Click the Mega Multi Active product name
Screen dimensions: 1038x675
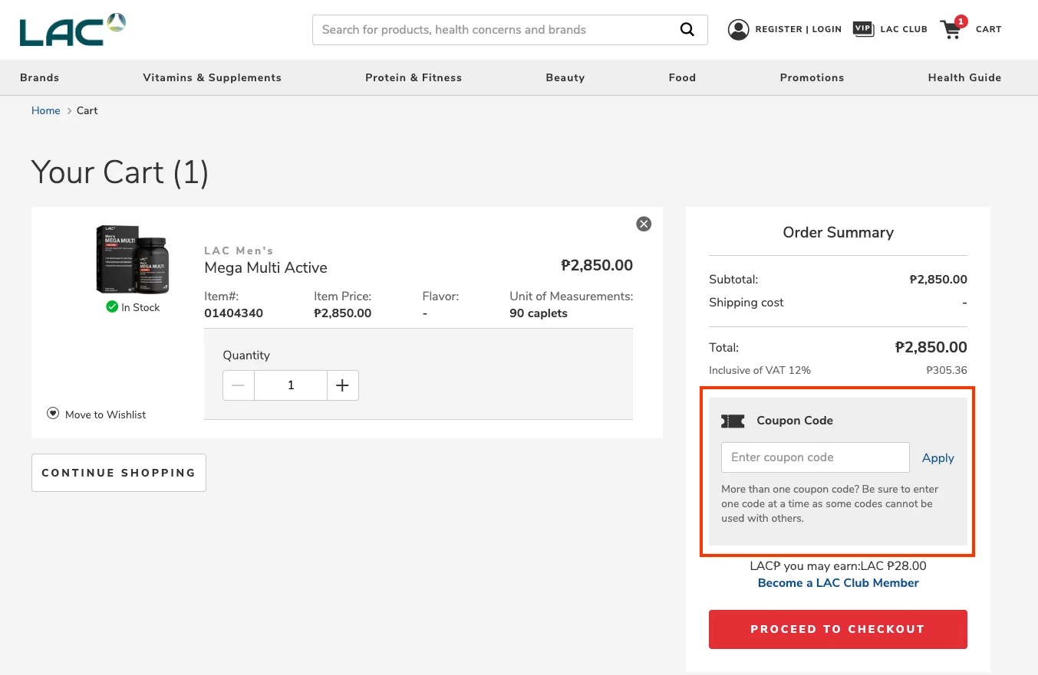pos(265,267)
